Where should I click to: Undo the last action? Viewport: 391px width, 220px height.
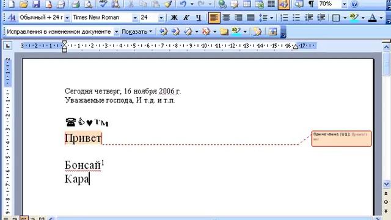[x=183, y=4]
